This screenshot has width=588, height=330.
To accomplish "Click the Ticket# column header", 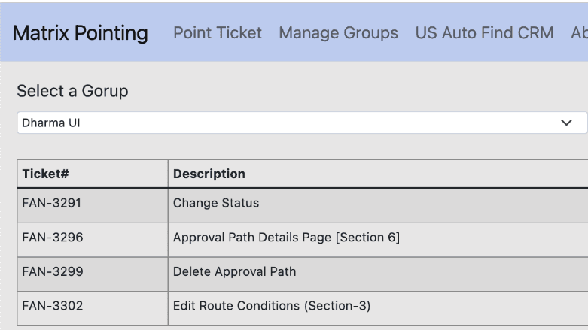I will coord(45,174).
